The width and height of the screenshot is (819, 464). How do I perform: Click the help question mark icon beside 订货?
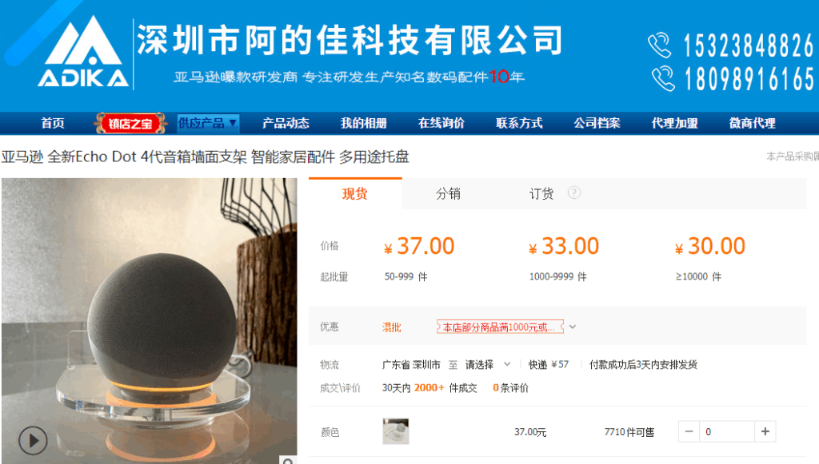(574, 193)
